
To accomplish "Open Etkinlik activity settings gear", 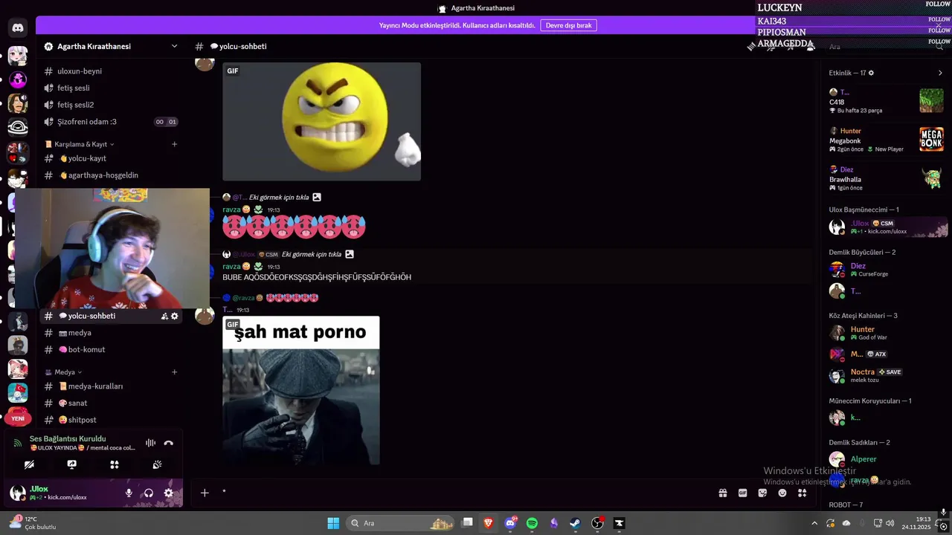I will coord(872,73).
